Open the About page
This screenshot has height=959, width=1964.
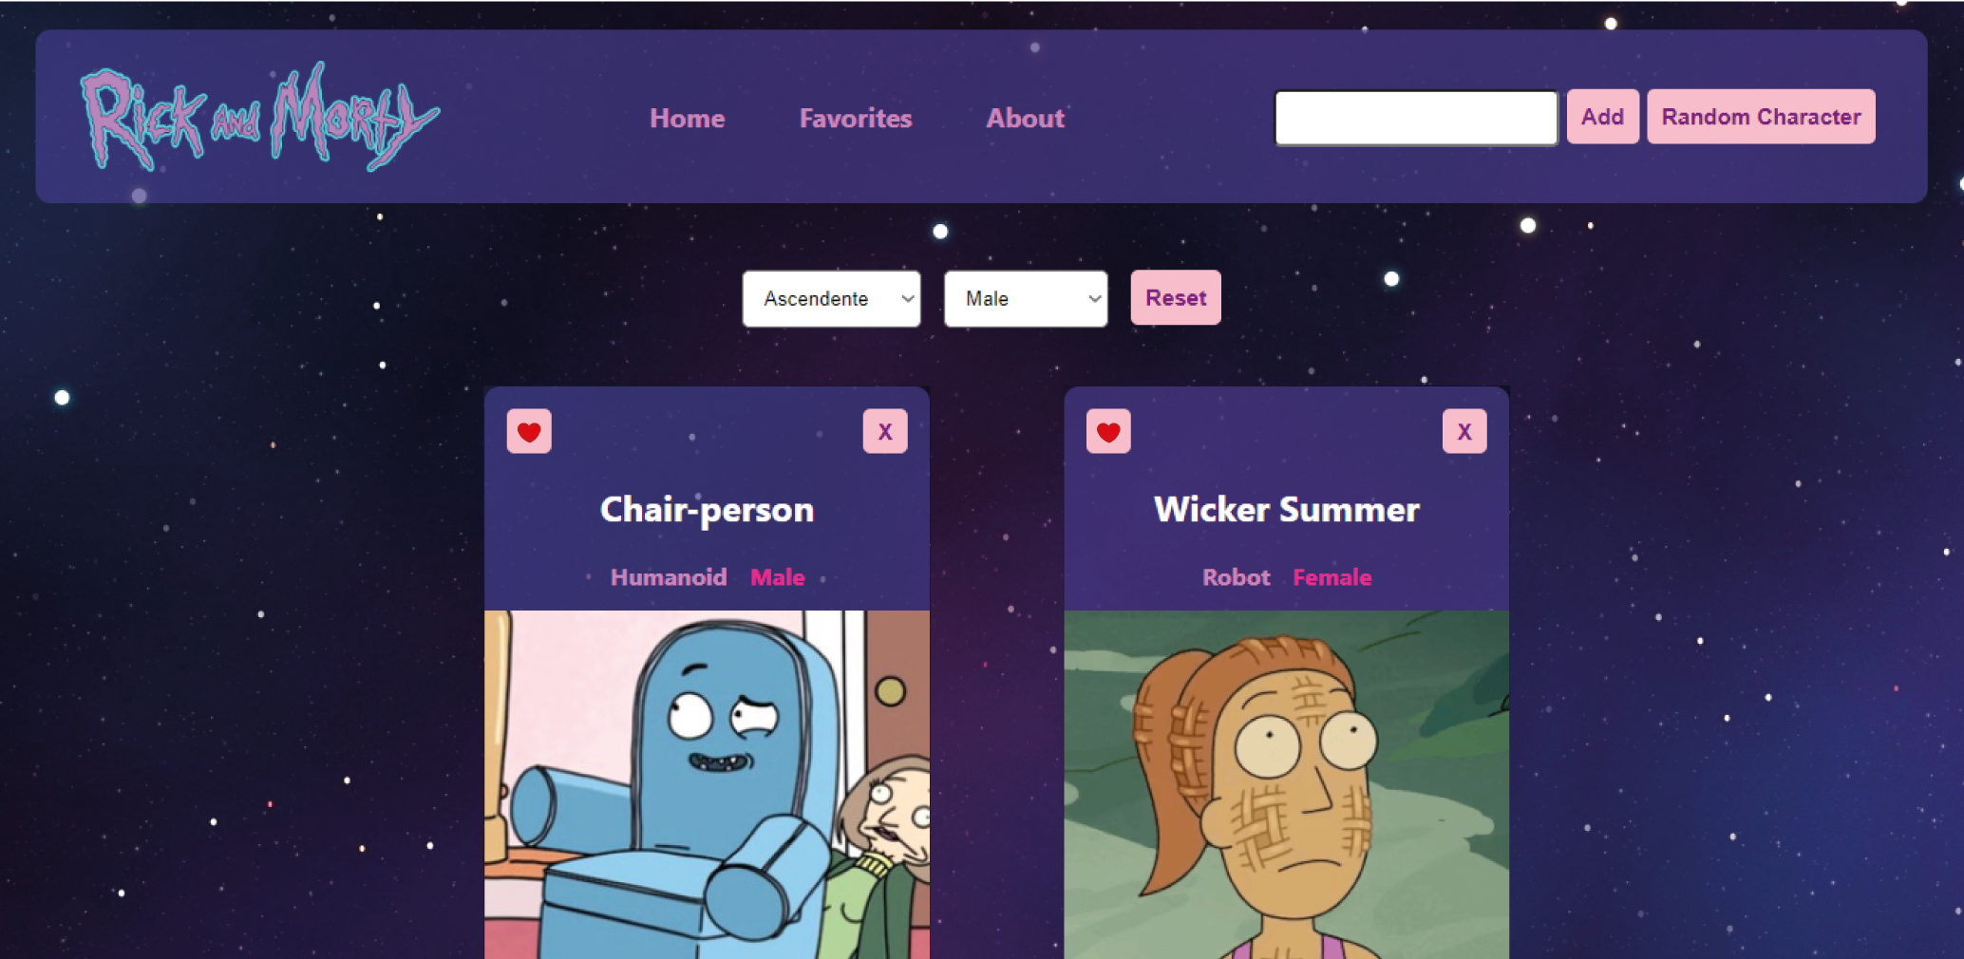pos(1026,118)
